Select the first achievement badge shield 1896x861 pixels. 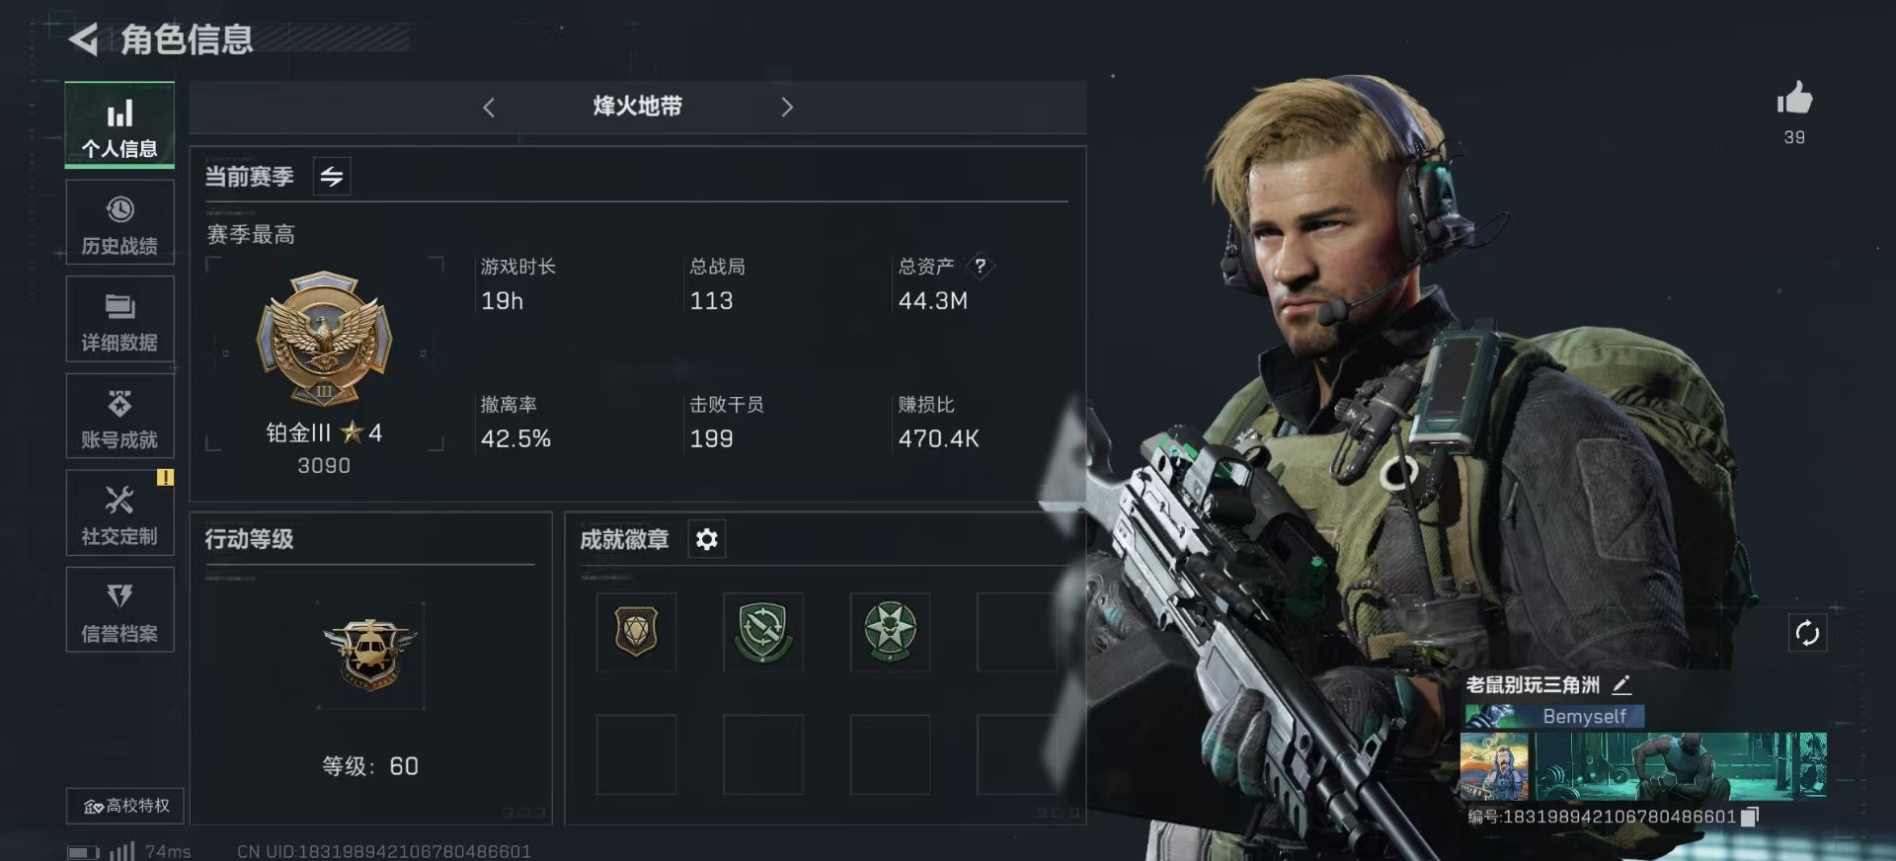pos(636,632)
